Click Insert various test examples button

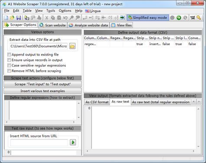click(x=43, y=91)
